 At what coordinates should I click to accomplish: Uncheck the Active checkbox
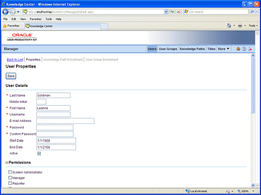(39, 154)
